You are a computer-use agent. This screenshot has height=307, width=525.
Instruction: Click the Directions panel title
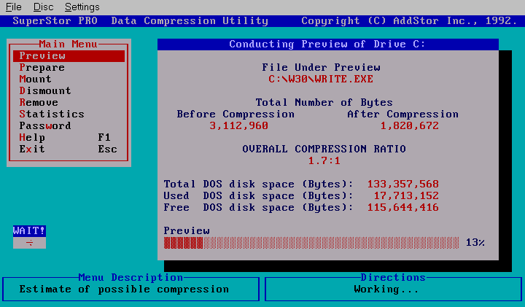393,278
